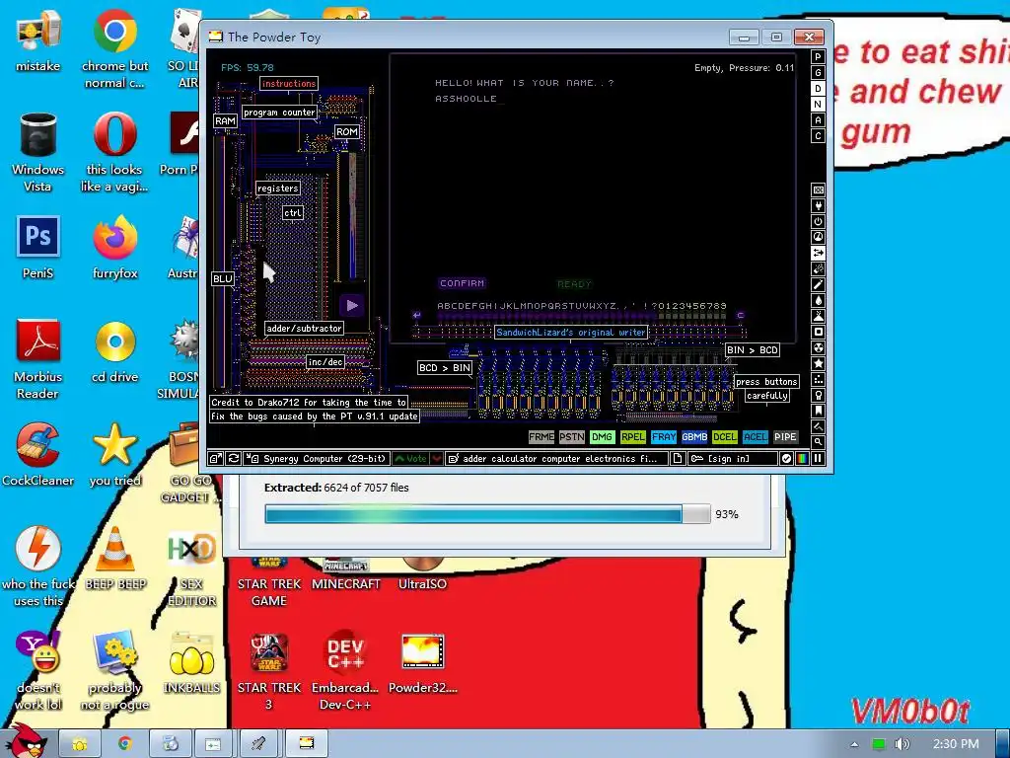Open the C console button
Screen dimensions: 1010x758
818,136
